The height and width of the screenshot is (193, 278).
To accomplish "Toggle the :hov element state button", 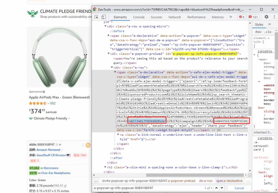I will (258, 32).
